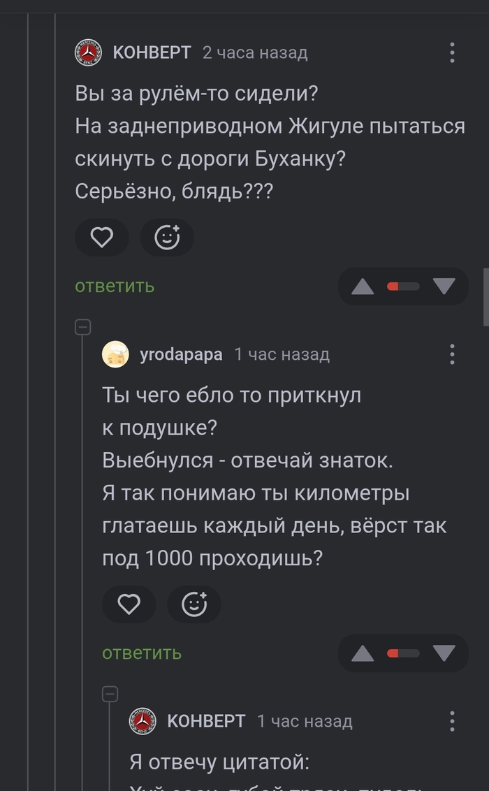Upvote the first КОНВЕРТ comment
The height and width of the screenshot is (791, 489).
(363, 286)
